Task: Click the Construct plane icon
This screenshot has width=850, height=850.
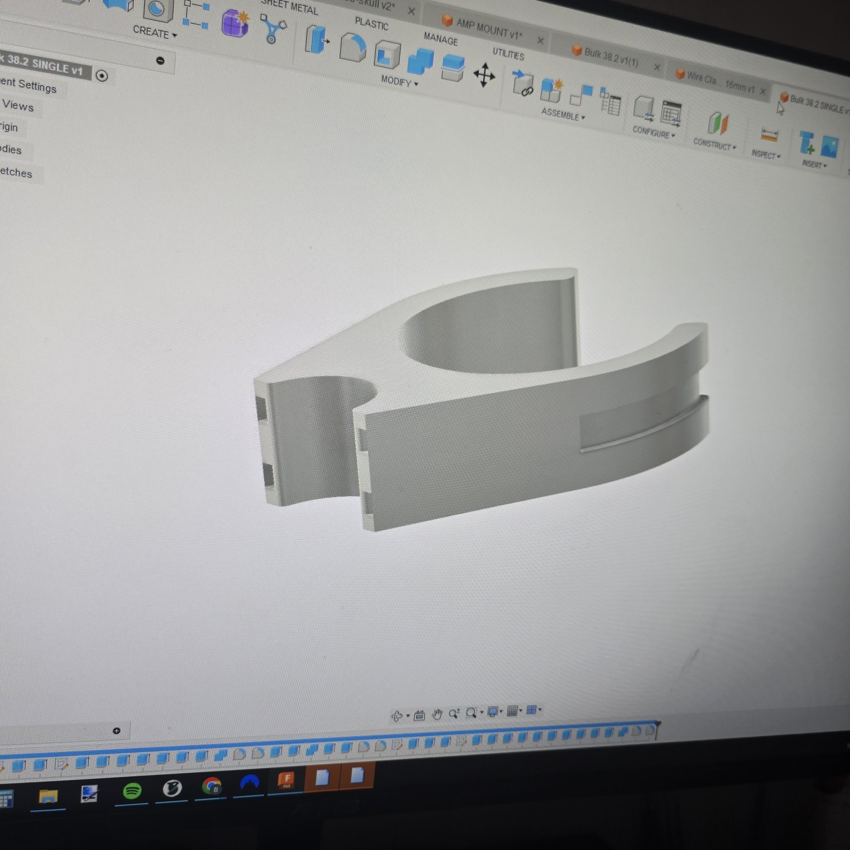Action: tap(717, 124)
